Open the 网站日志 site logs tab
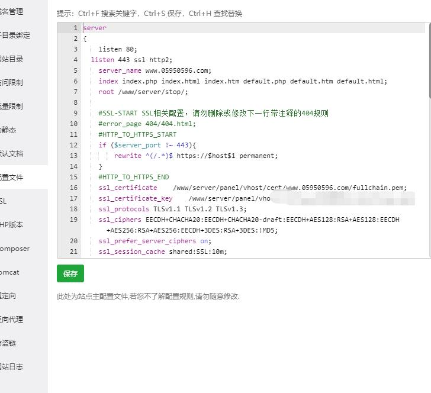 coord(24,366)
